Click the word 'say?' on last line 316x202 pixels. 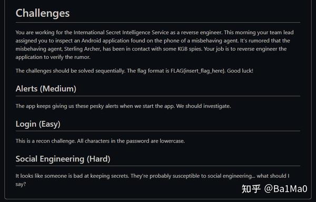(21, 184)
